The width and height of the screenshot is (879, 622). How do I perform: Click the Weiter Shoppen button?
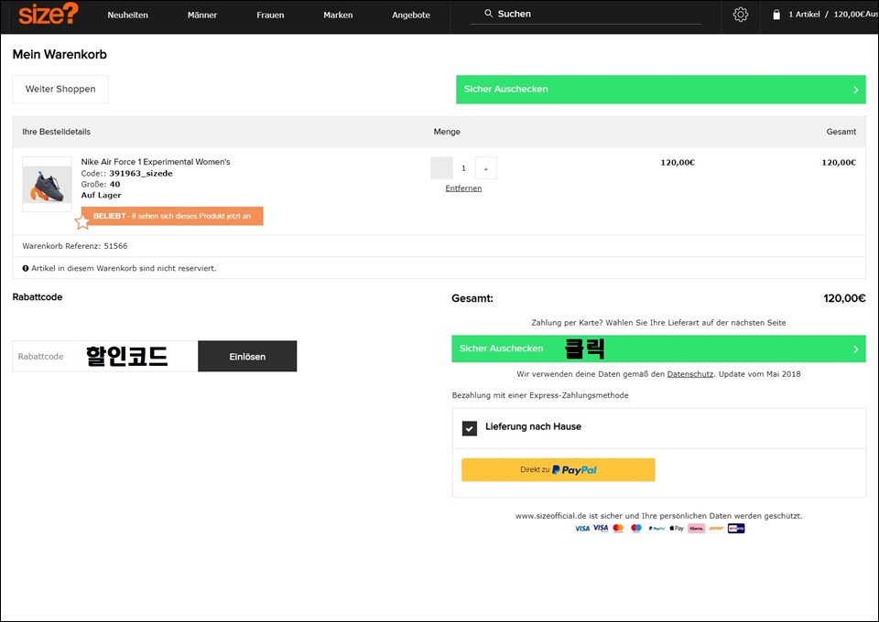(60, 89)
